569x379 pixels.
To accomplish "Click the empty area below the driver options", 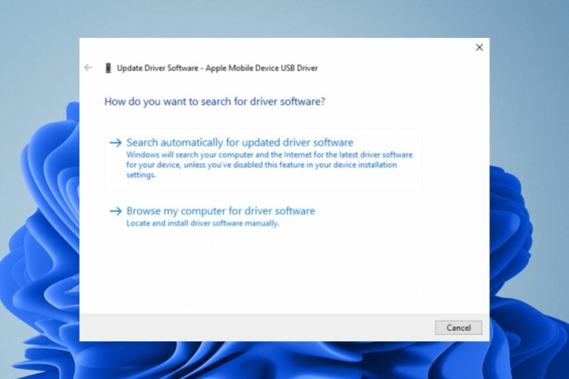I will 283,276.
